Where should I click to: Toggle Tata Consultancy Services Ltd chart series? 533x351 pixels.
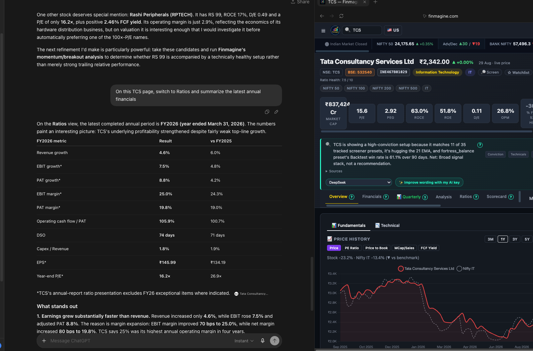426,268
